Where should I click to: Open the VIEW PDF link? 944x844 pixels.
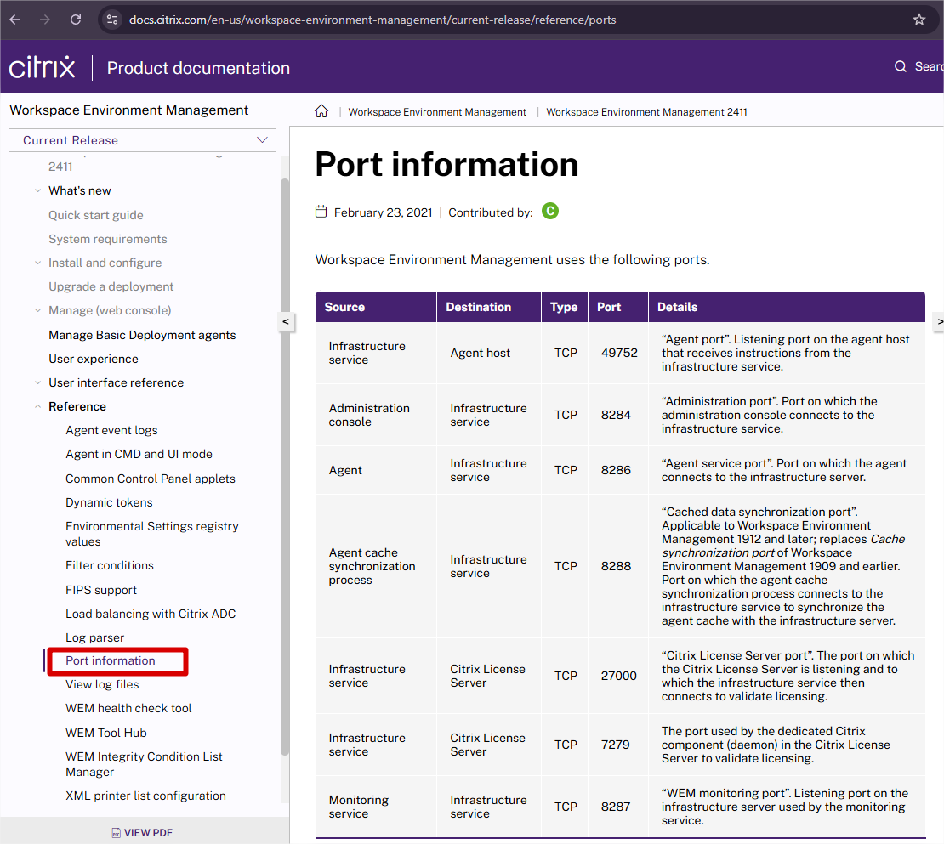(x=143, y=833)
